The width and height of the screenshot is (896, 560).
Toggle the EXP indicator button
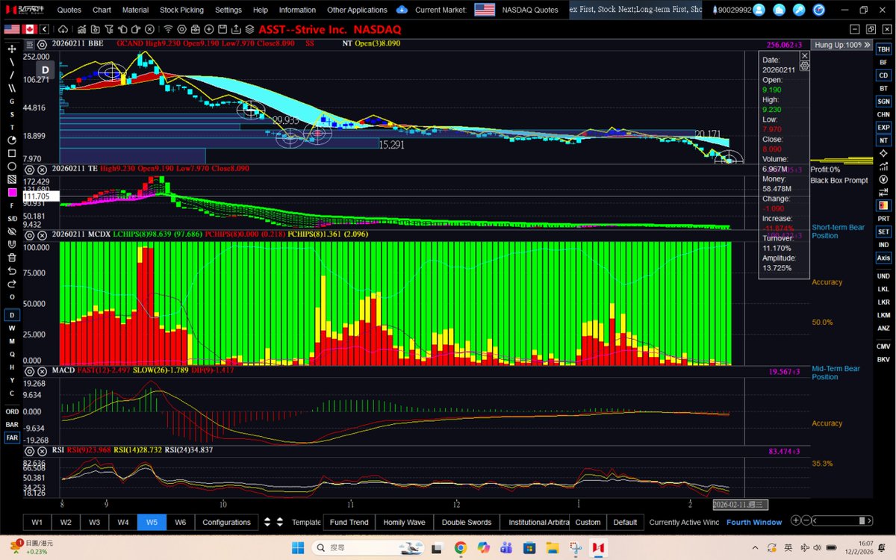883,127
